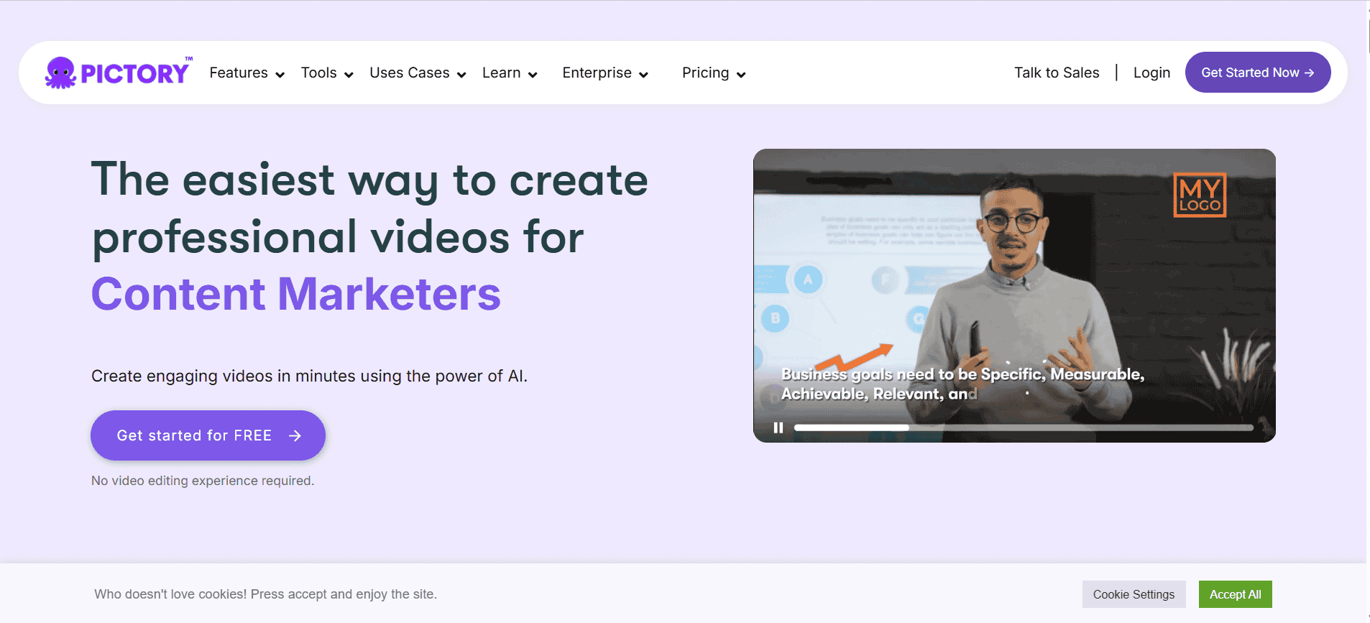Viewport: 1370px width, 623px height.
Task: Select the Pricing menu label
Action: 705,73
